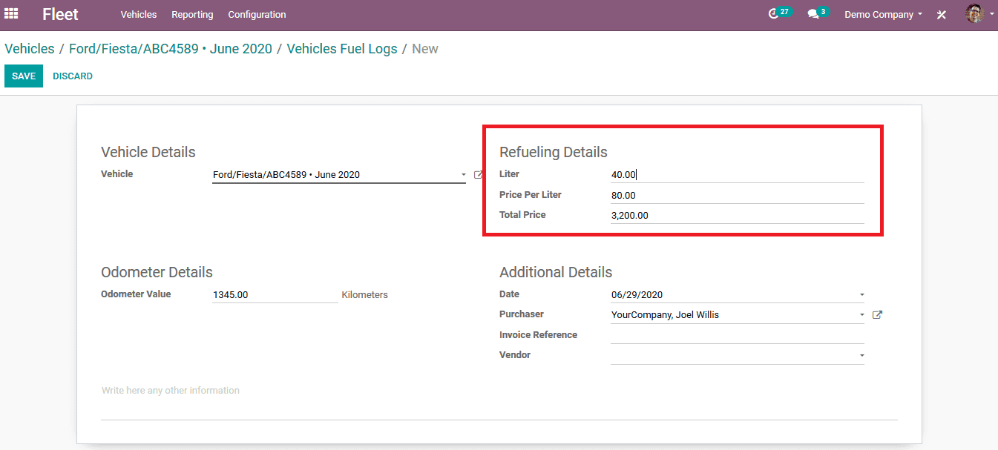998x450 pixels.
Task: Open Purchaser external link icon
Action: (877, 315)
